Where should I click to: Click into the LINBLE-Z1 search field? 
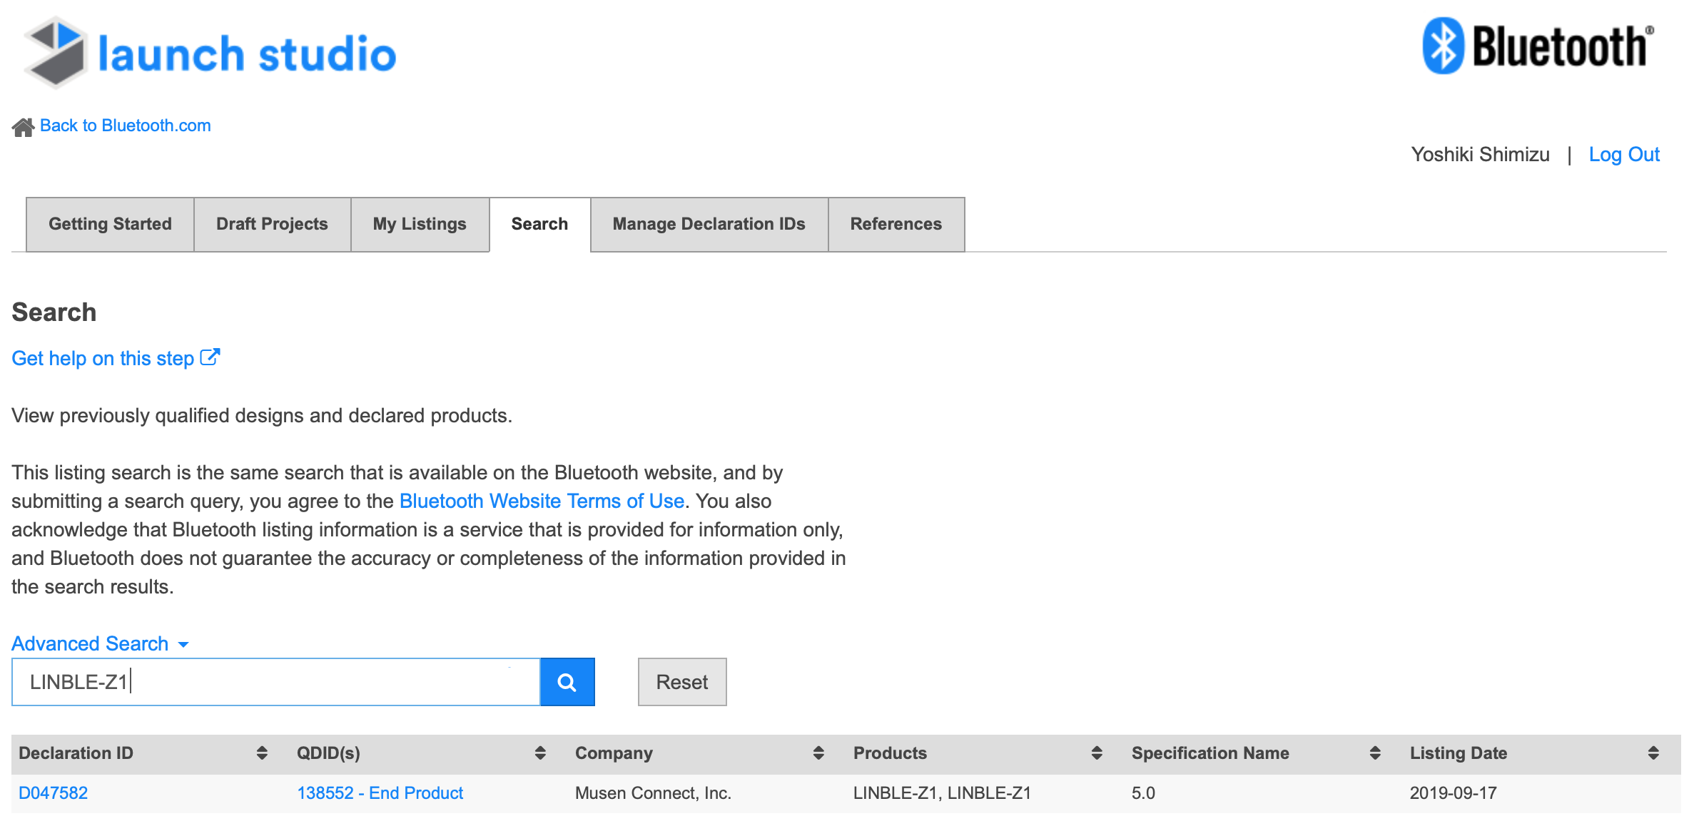[x=276, y=683]
